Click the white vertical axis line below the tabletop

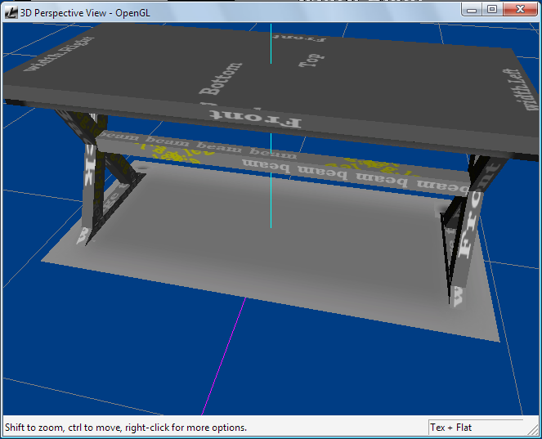click(271, 196)
